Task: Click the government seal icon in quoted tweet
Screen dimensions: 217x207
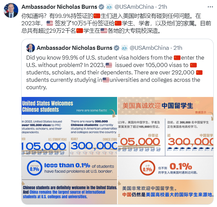Action: [125, 48]
